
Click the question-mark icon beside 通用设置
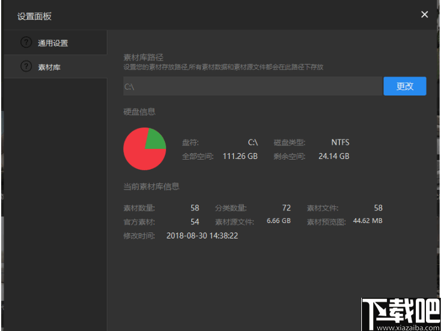(x=26, y=42)
